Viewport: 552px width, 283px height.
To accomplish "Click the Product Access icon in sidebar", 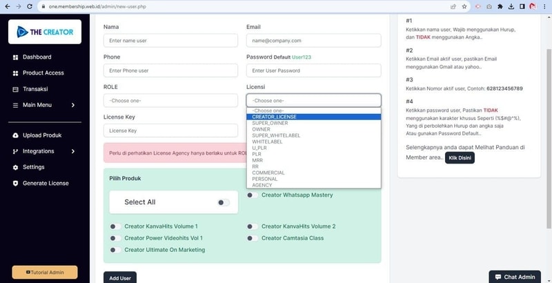I will [x=15, y=73].
